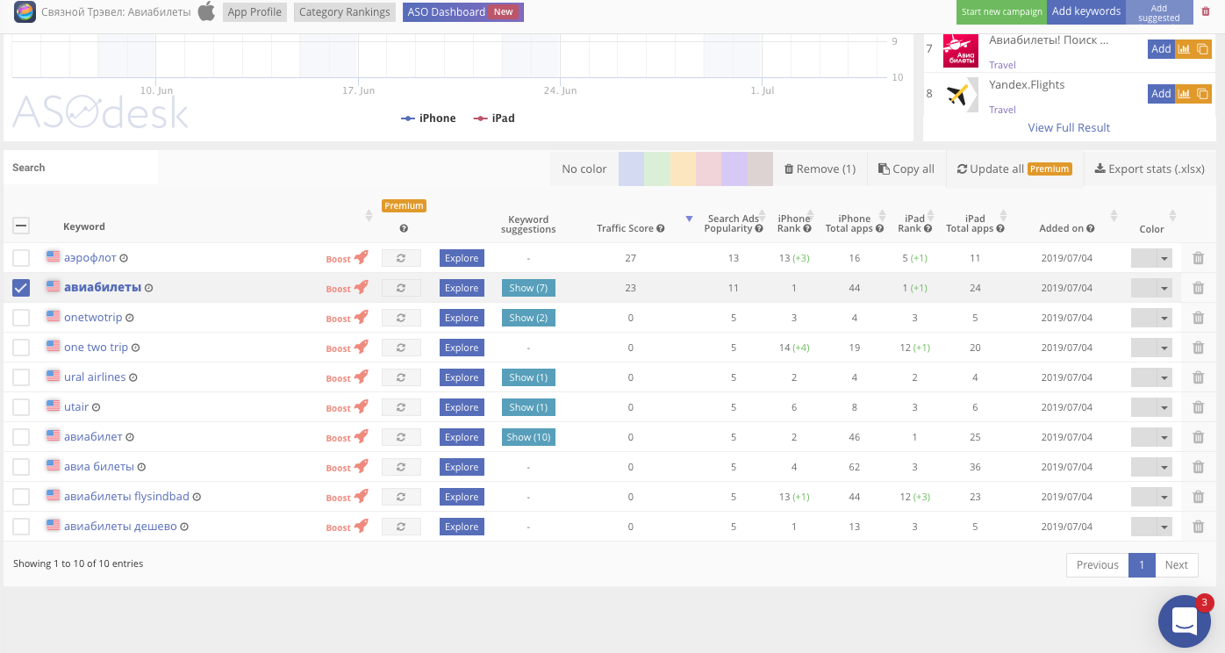Viewport: 1225px width, 653px height.
Task: Toggle iPhone series in chart legend
Action: (428, 118)
